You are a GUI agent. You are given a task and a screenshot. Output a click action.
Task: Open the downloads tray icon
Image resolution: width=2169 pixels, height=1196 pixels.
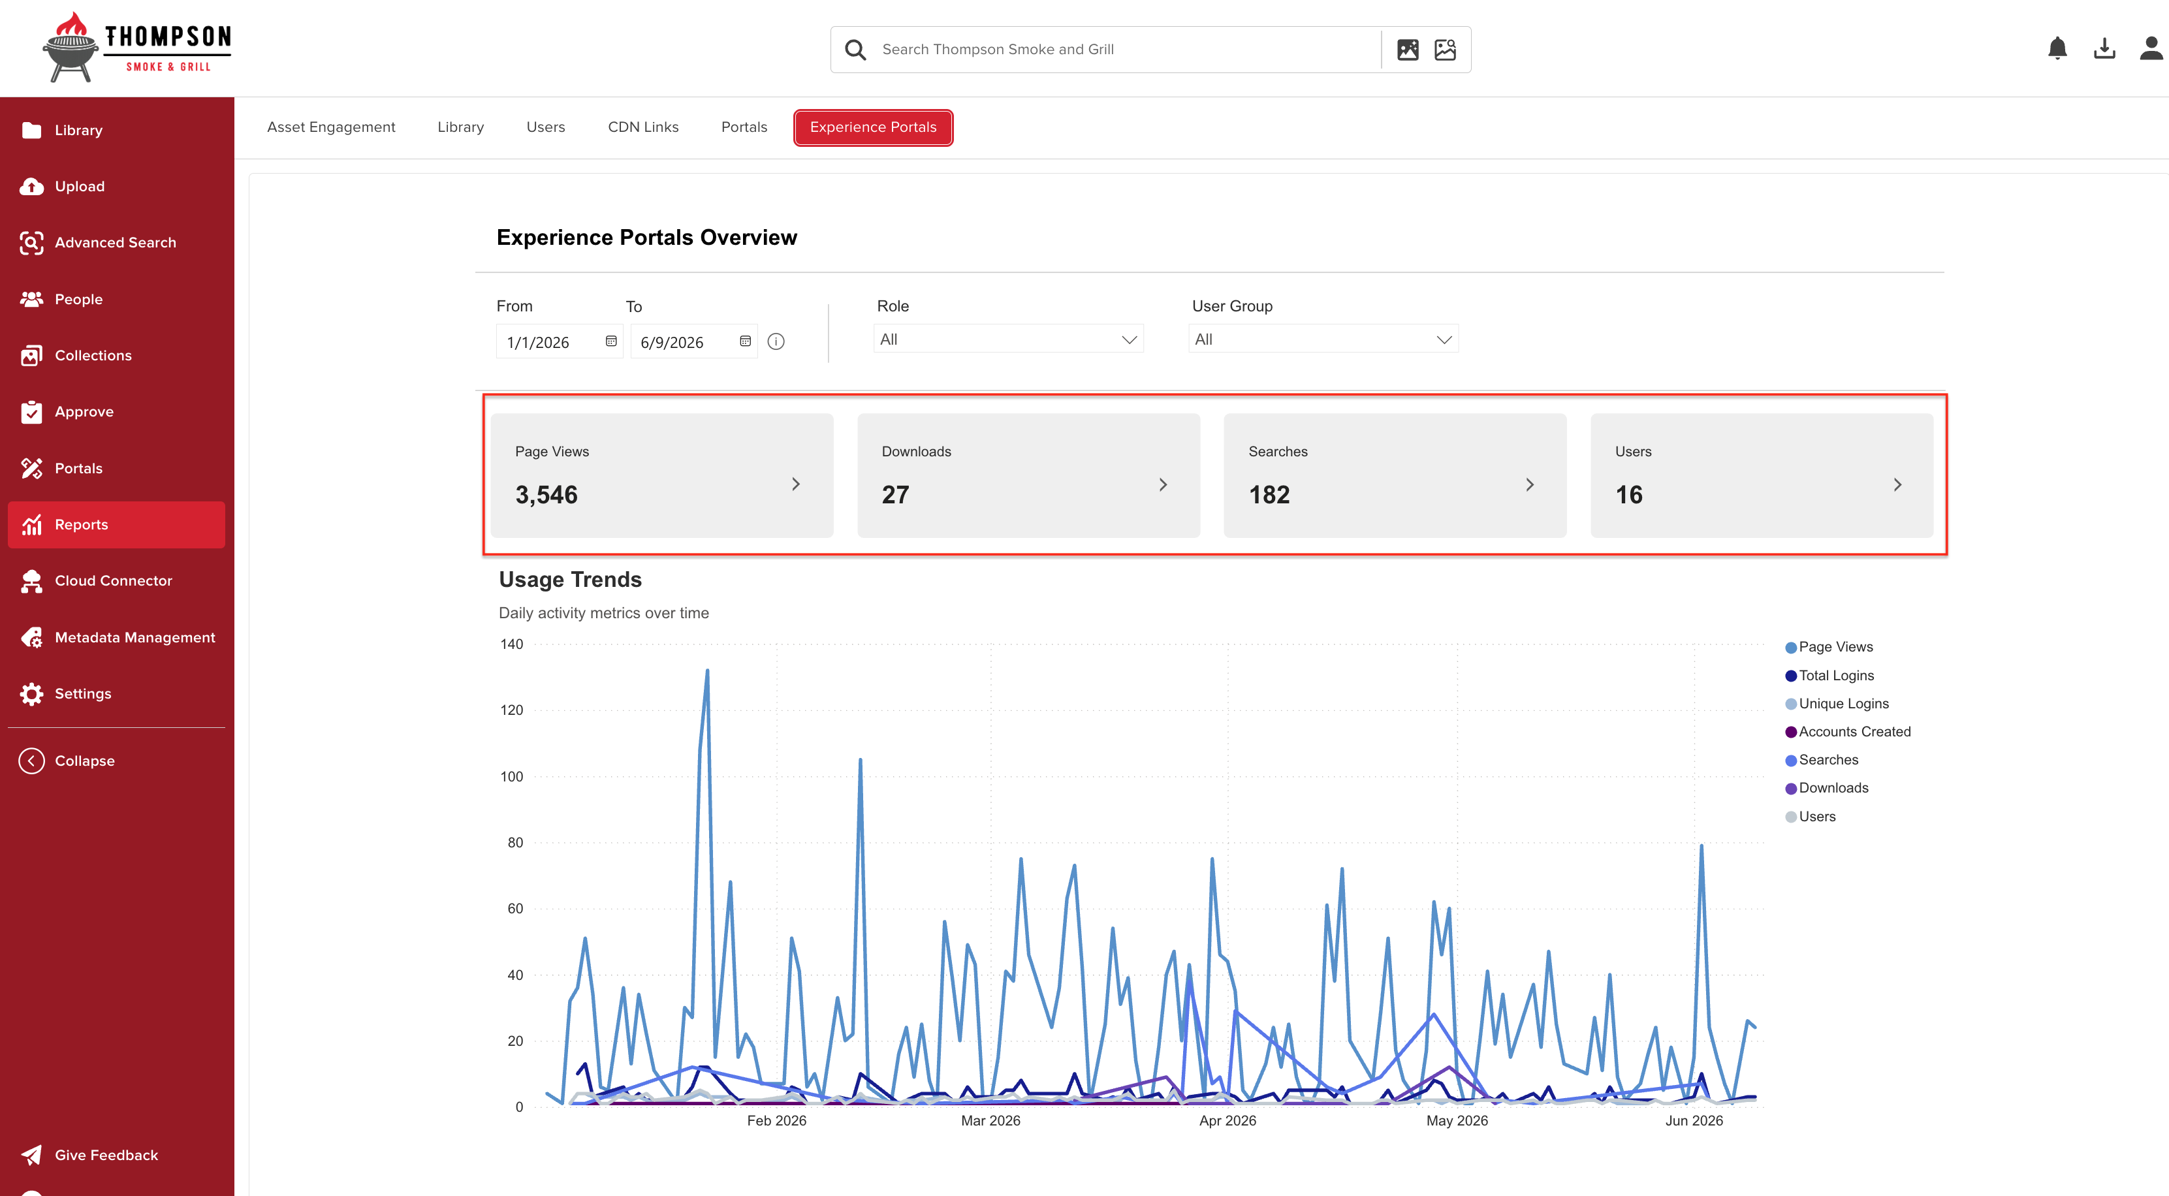coord(2104,48)
